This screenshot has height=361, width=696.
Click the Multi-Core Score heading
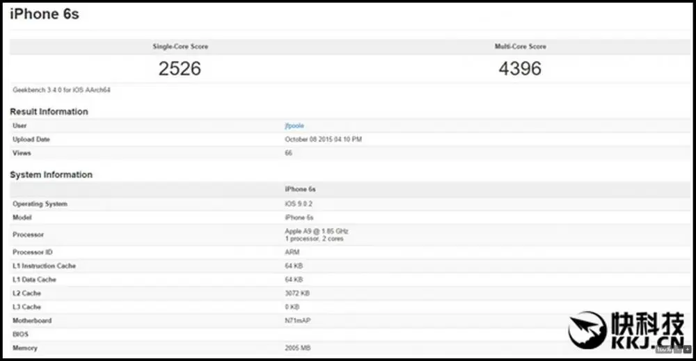(520, 47)
